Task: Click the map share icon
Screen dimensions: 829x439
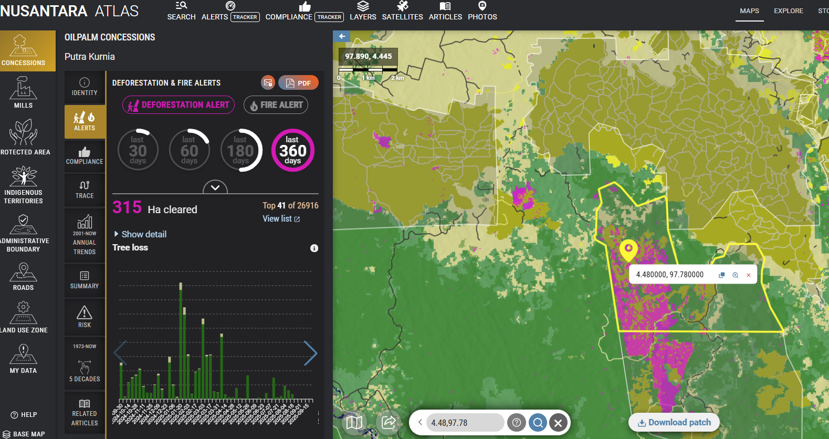Action: 389,422
